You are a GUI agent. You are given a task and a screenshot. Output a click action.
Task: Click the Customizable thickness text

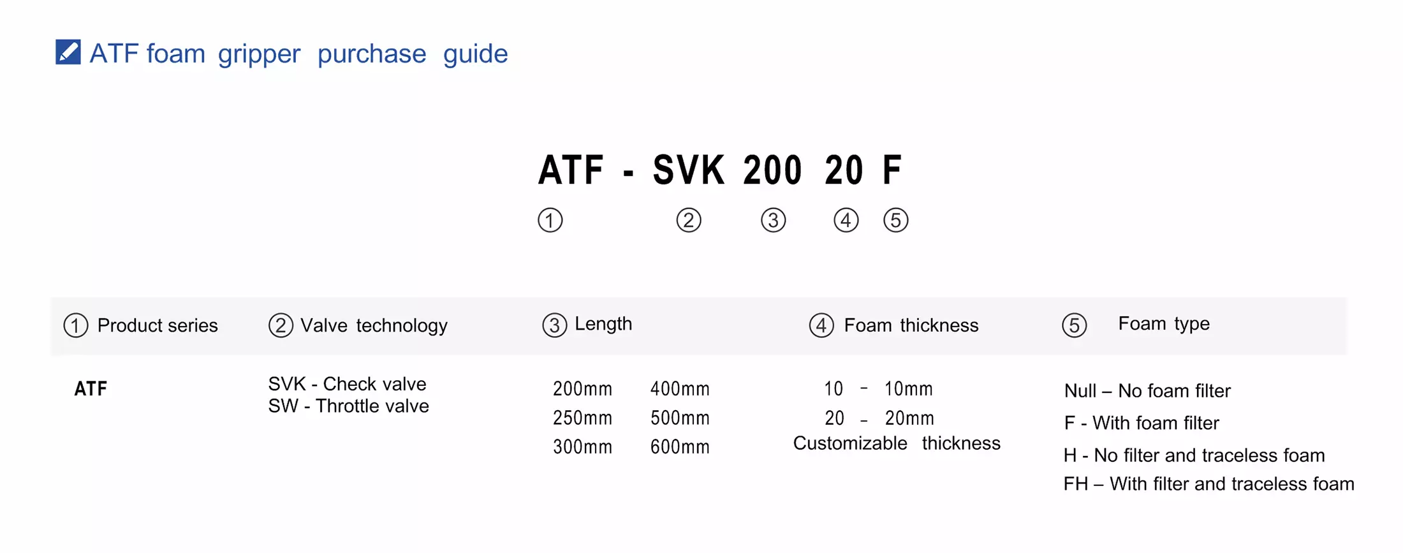click(x=897, y=443)
